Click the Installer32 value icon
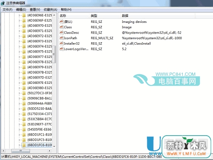Screen dimensions: 213x160 pos(61,43)
